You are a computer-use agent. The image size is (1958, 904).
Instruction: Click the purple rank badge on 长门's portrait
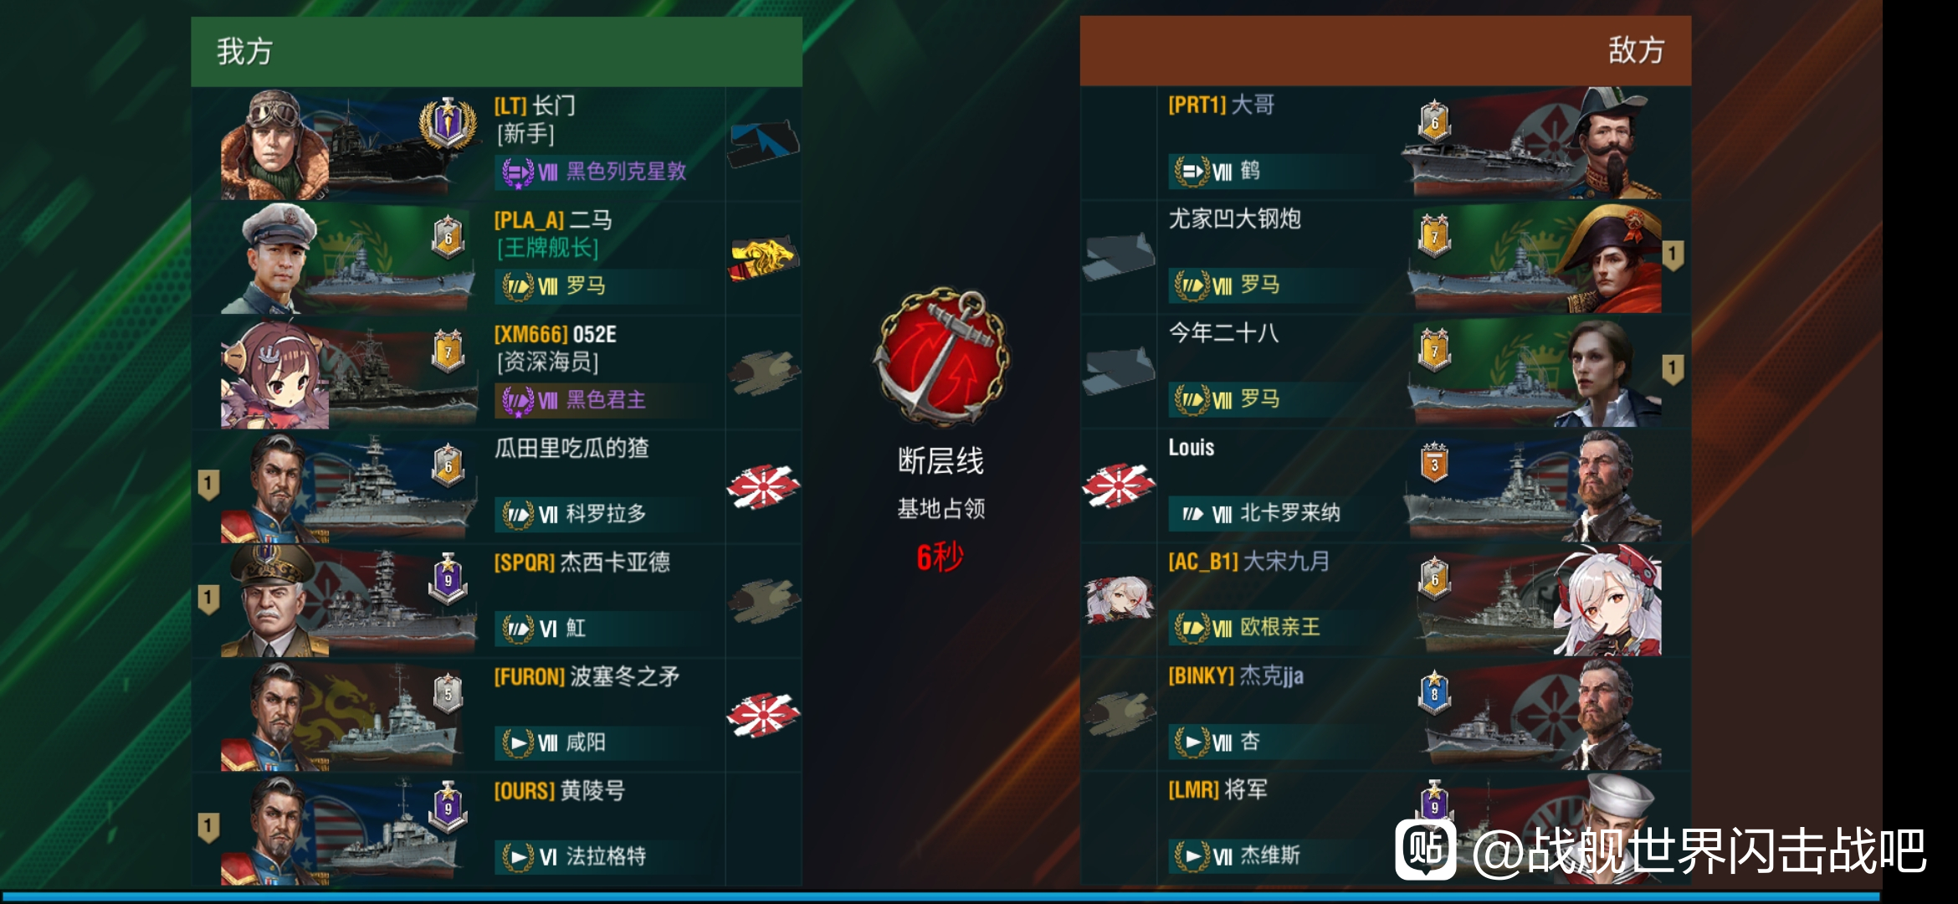[448, 124]
